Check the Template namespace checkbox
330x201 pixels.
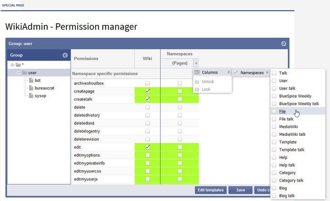click(x=274, y=142)
